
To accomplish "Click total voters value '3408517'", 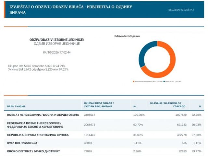I will tap(90, 115).
